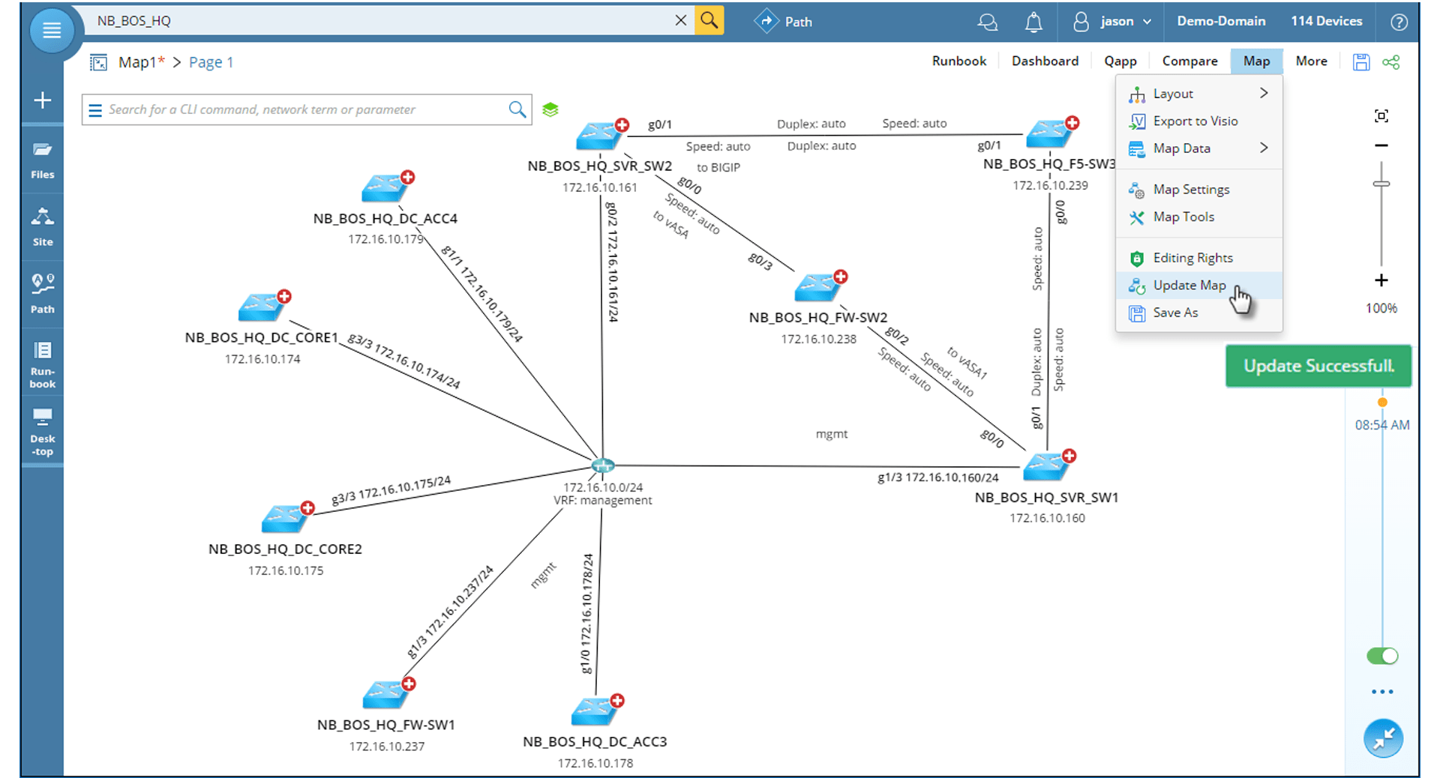Click the save map floppy disk icon

coord(1361,62)
